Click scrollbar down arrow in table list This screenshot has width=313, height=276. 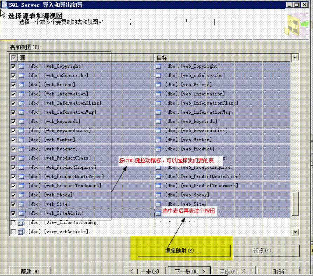[295, 232]
